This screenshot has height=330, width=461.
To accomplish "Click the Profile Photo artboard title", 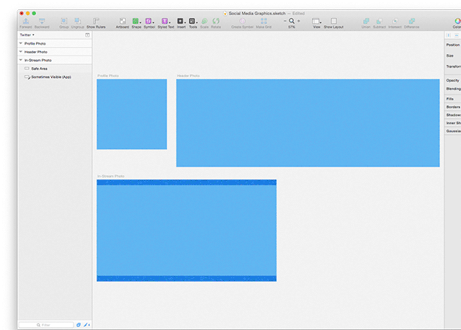I will [108, 76].
